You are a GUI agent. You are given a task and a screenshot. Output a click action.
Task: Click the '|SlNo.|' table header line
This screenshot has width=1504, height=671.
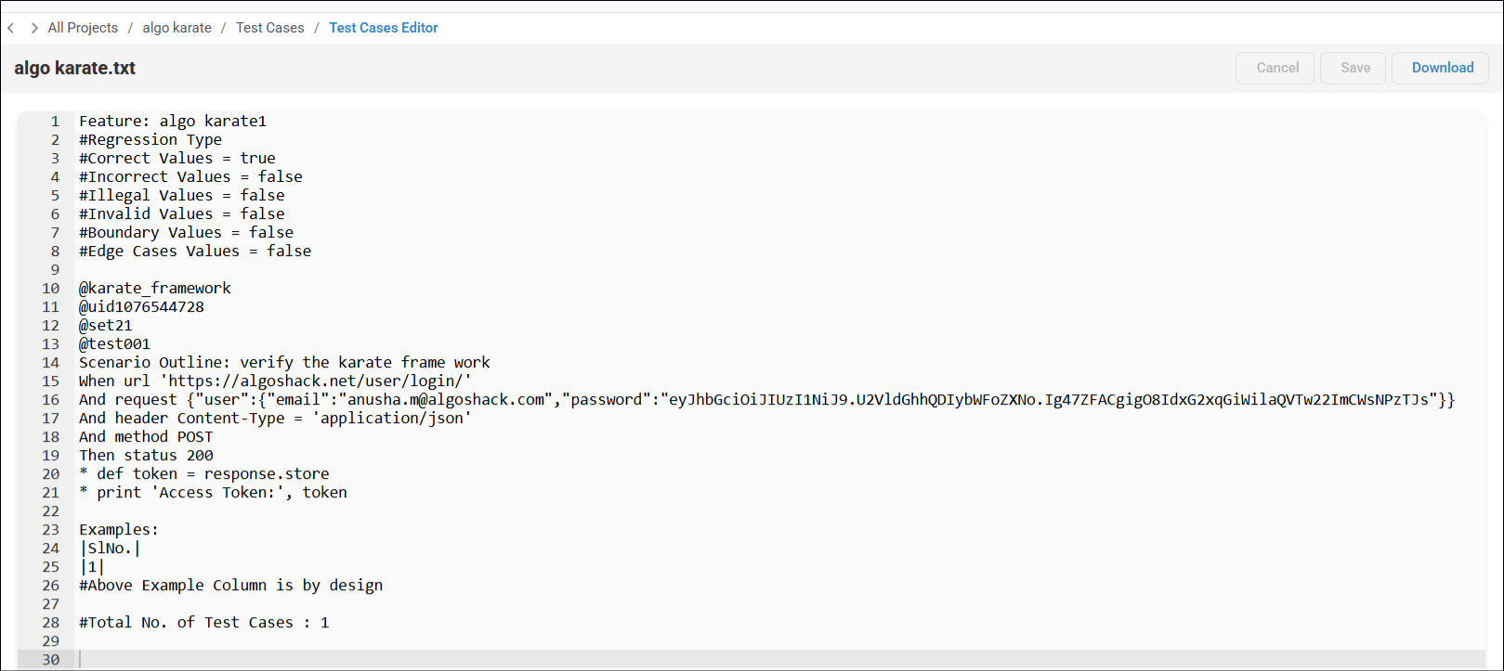pos(110,548)
